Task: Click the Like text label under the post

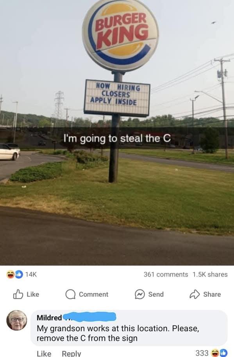Action: [33, 294]
